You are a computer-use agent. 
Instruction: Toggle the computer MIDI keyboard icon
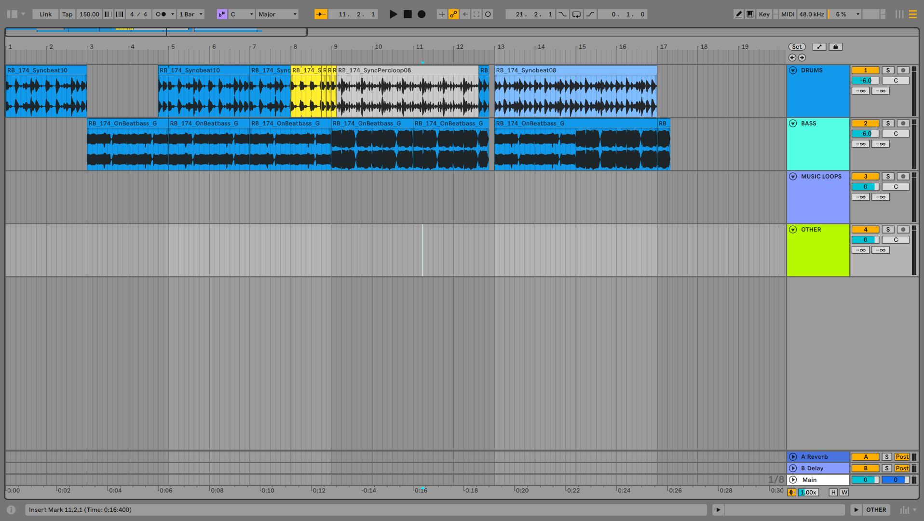tap(750, 14)
